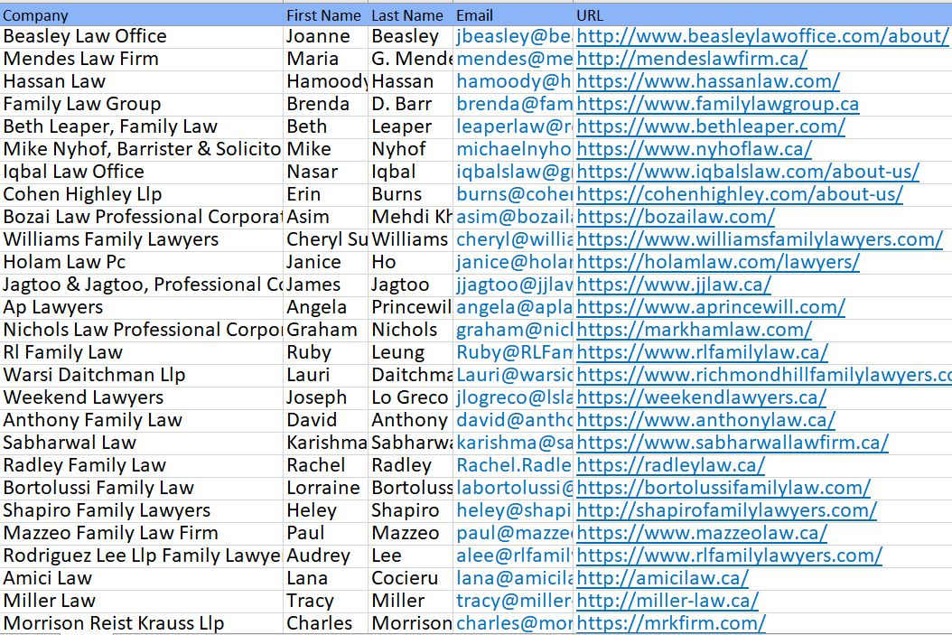Viewport: 952px width, 635px height.
Task: Follow the jjlaw.ca hyperlink
Action: click(674, 285)
